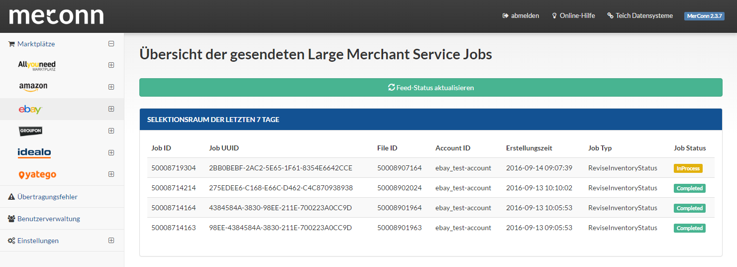This screenshot has width=737, height=267.
Task: Expand the idealo marketplace entry
Action: (x=111, y=153)
